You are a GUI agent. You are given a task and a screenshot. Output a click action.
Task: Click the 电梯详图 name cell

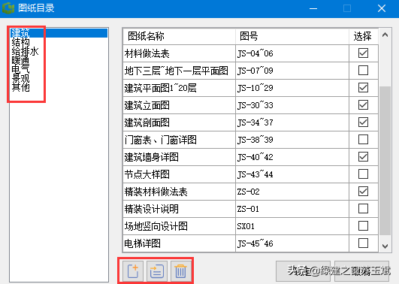(179, 243)
